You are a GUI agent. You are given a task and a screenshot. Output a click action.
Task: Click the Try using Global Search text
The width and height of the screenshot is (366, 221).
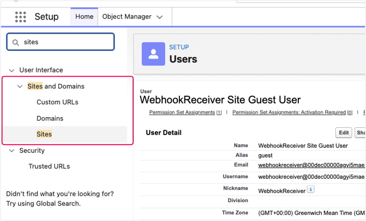[43, 204]
